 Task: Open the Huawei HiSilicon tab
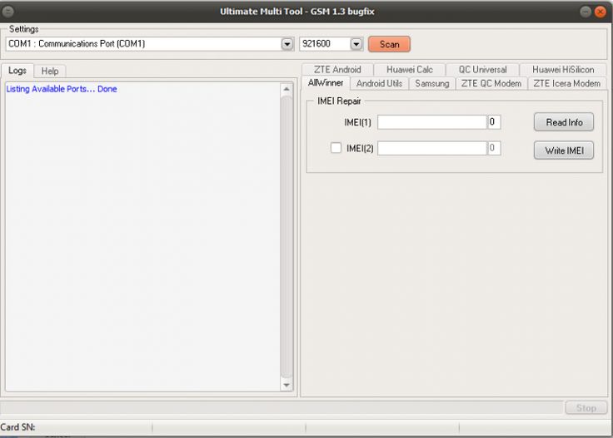click(563, 70)
